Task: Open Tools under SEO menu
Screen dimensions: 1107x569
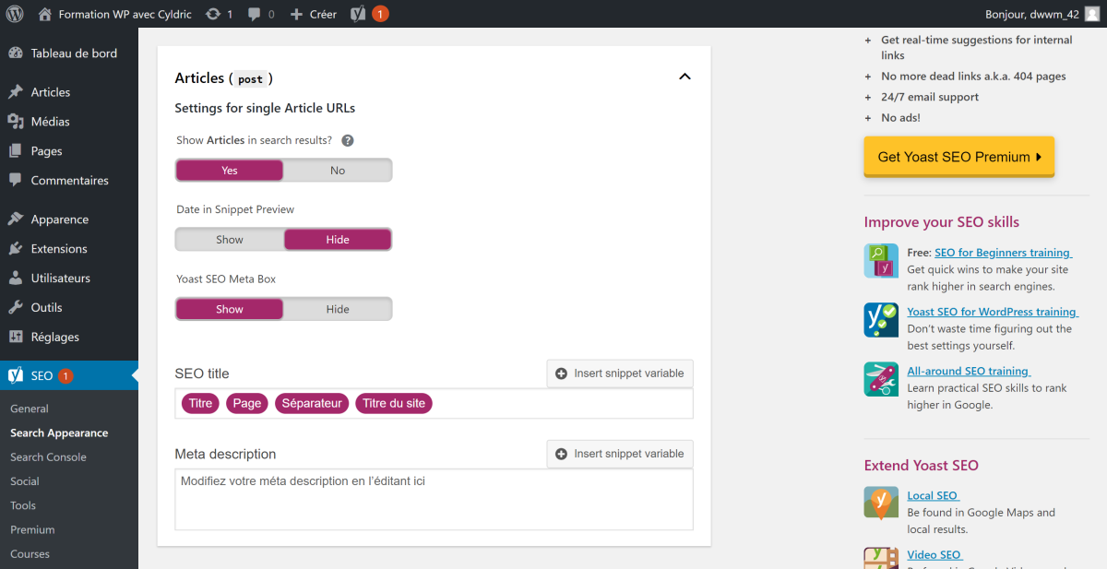Action: [23, 505]
